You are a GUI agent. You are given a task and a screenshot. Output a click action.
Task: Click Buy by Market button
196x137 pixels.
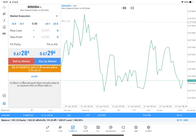click(x=47, y=61)
